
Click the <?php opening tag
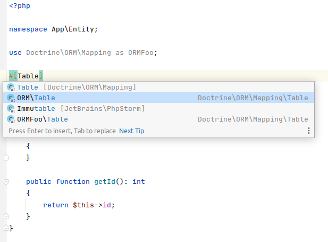(x=20, y=6)
